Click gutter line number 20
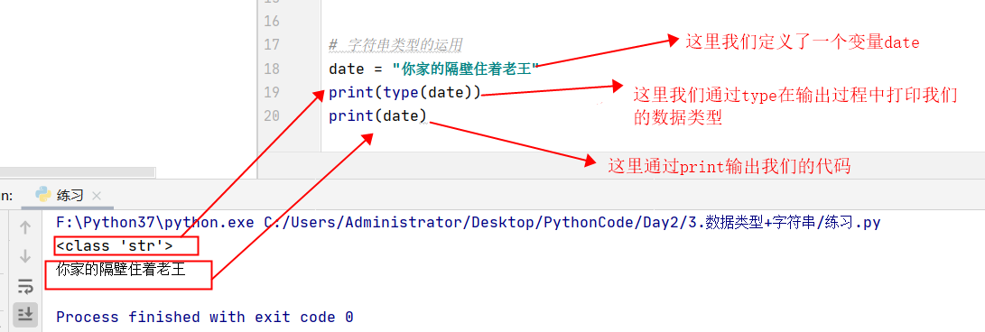This screenshot has width=985, height=332. click(272, 116)
